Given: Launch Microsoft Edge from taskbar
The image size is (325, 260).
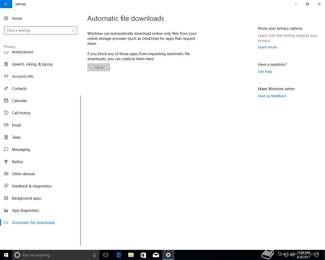Looking at the screenshot, I should 118,255.
